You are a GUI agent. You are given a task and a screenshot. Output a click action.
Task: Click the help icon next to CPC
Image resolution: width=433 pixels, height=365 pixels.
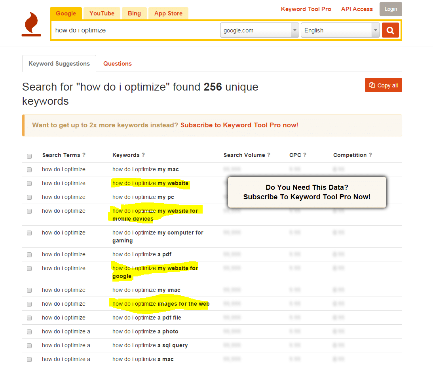coord(305,155)
